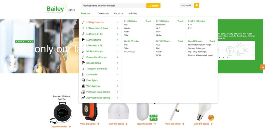This screenshot has width=265, height=129.
Task: Click the Floodlights category icon
Action: [83, 80]
